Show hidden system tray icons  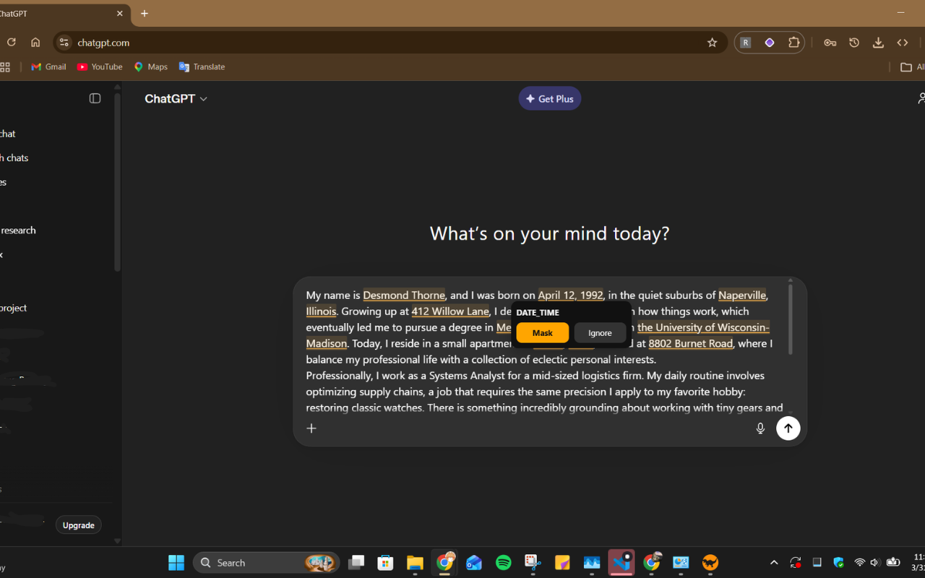774,563
